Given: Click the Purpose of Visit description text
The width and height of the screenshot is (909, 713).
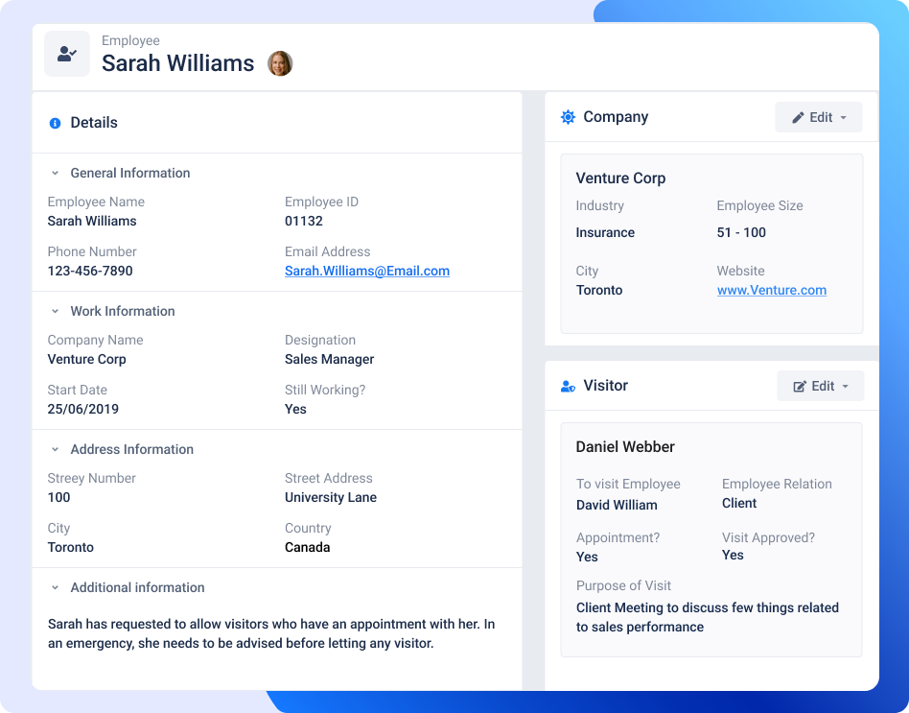Looking at the screenshot, I should coord(708,617).
